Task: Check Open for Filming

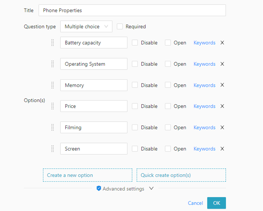Action: (x=168, y=127)
